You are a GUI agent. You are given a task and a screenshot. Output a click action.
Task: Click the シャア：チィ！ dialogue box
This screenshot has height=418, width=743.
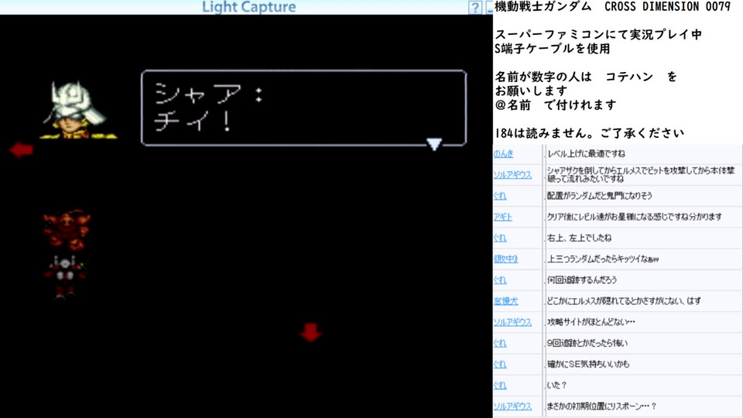(x=303, y=108)
